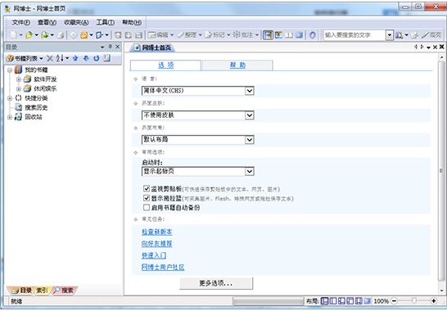Uncheck the 显示拖拉篮 checkbox

click(147, 198)
